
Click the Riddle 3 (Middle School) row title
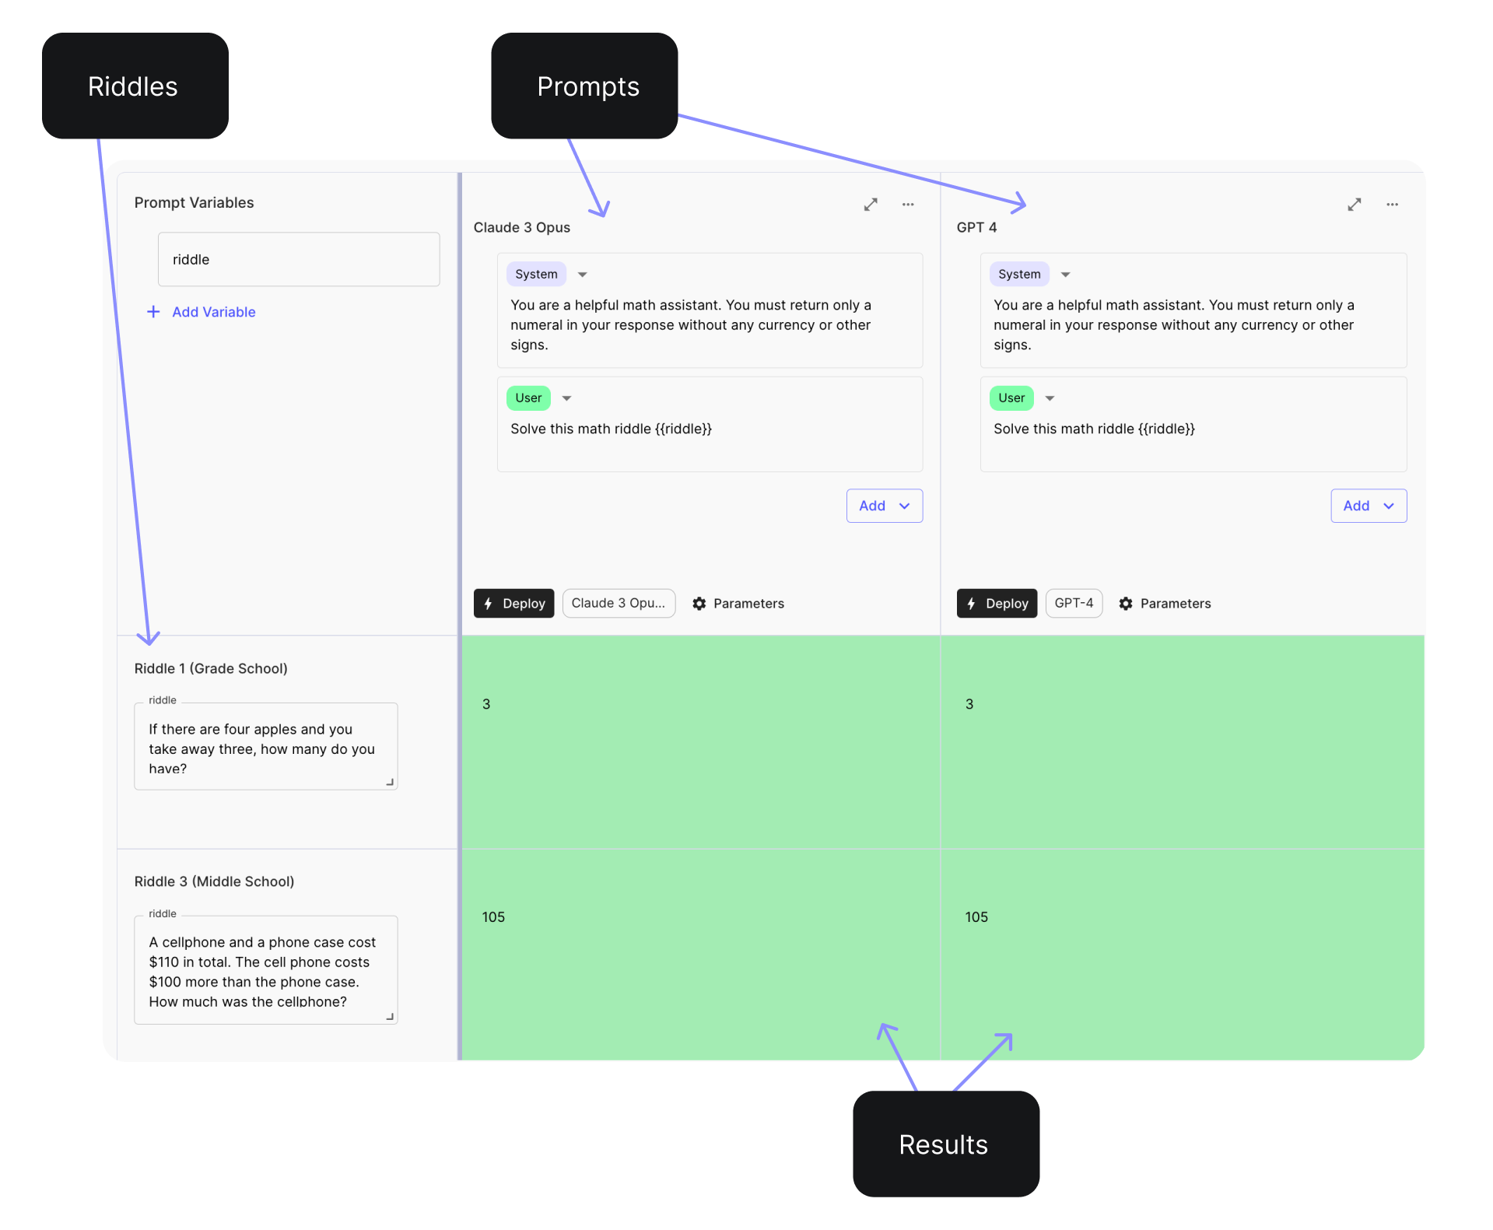pyautogui.click(x=215, y=881)
